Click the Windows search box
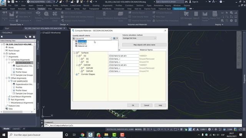This screenshot has height=138, width=246. click(x=35, y=135)
